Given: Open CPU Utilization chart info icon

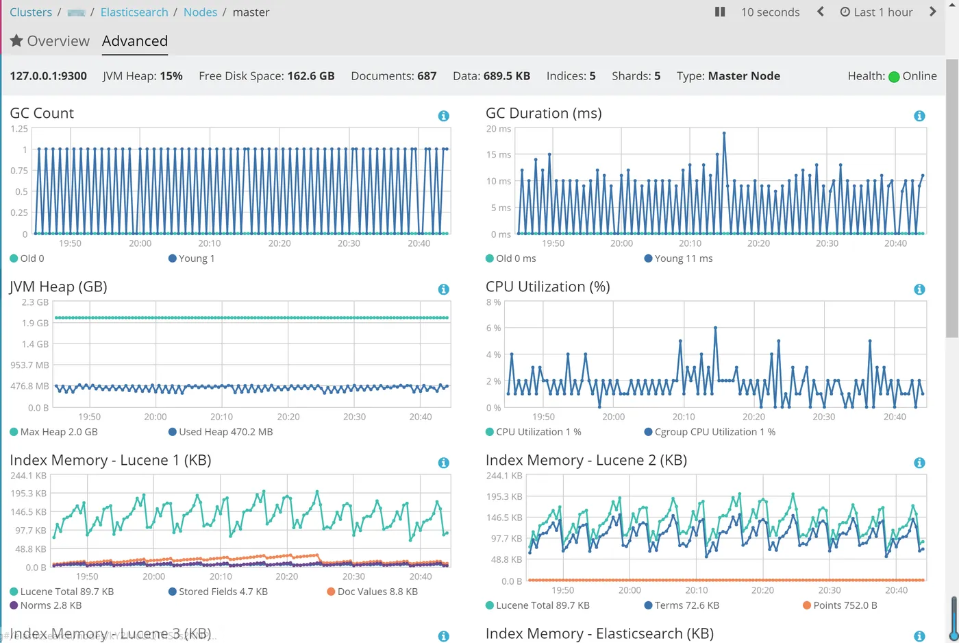Looking at the screenshot, I should [x=919, y=289].
